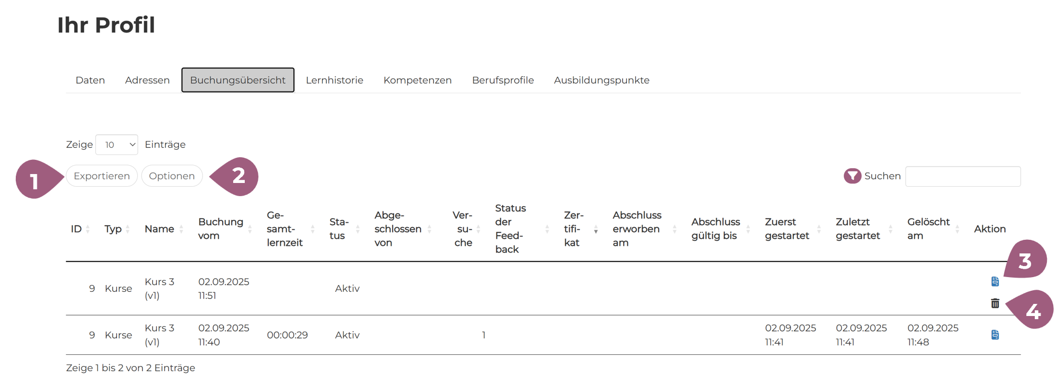Sort table by ID column arrows

88,229
